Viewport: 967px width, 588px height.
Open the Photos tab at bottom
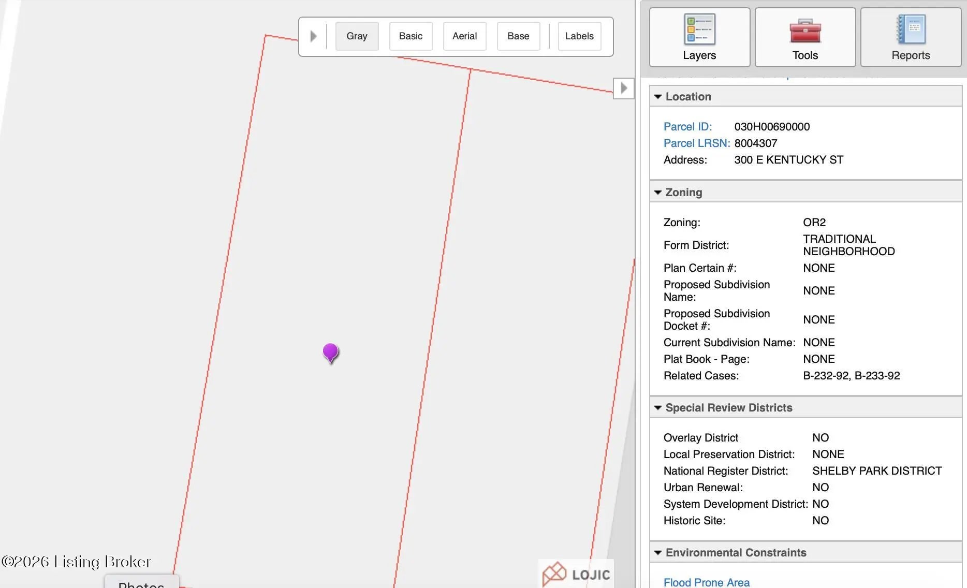tap(141, 583)
